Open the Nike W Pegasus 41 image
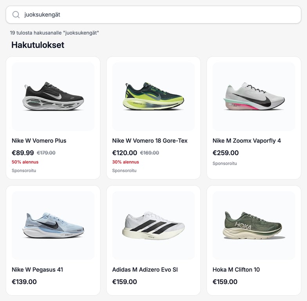The height and width of the screenshot is (301, 307). (x=53, y=225)
